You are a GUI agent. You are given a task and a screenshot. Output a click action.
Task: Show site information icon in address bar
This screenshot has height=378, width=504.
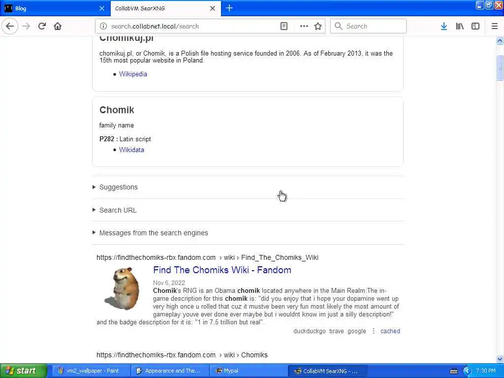pos(103,26)
